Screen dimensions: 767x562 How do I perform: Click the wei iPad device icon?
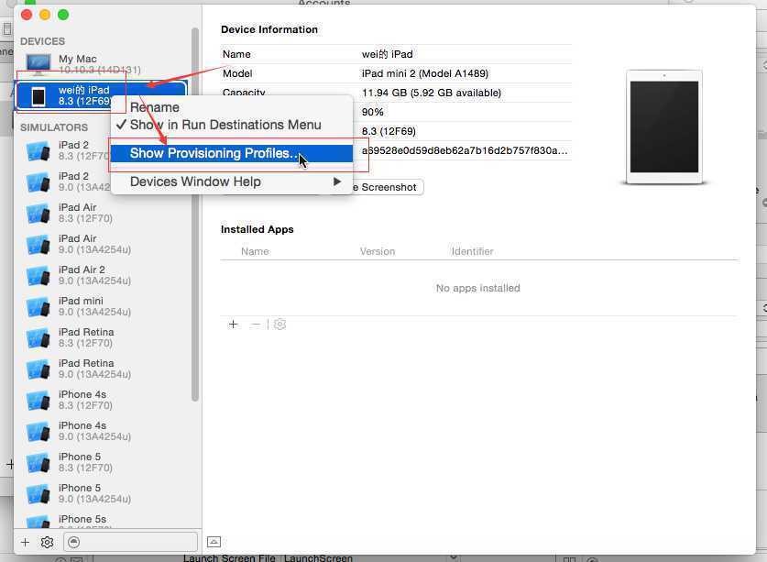click(x=38, y=96)
